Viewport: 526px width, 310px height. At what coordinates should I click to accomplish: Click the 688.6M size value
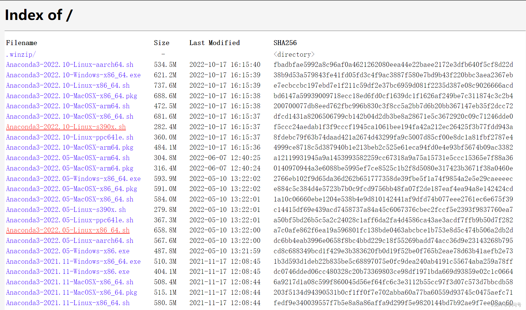tap(165, 96)
